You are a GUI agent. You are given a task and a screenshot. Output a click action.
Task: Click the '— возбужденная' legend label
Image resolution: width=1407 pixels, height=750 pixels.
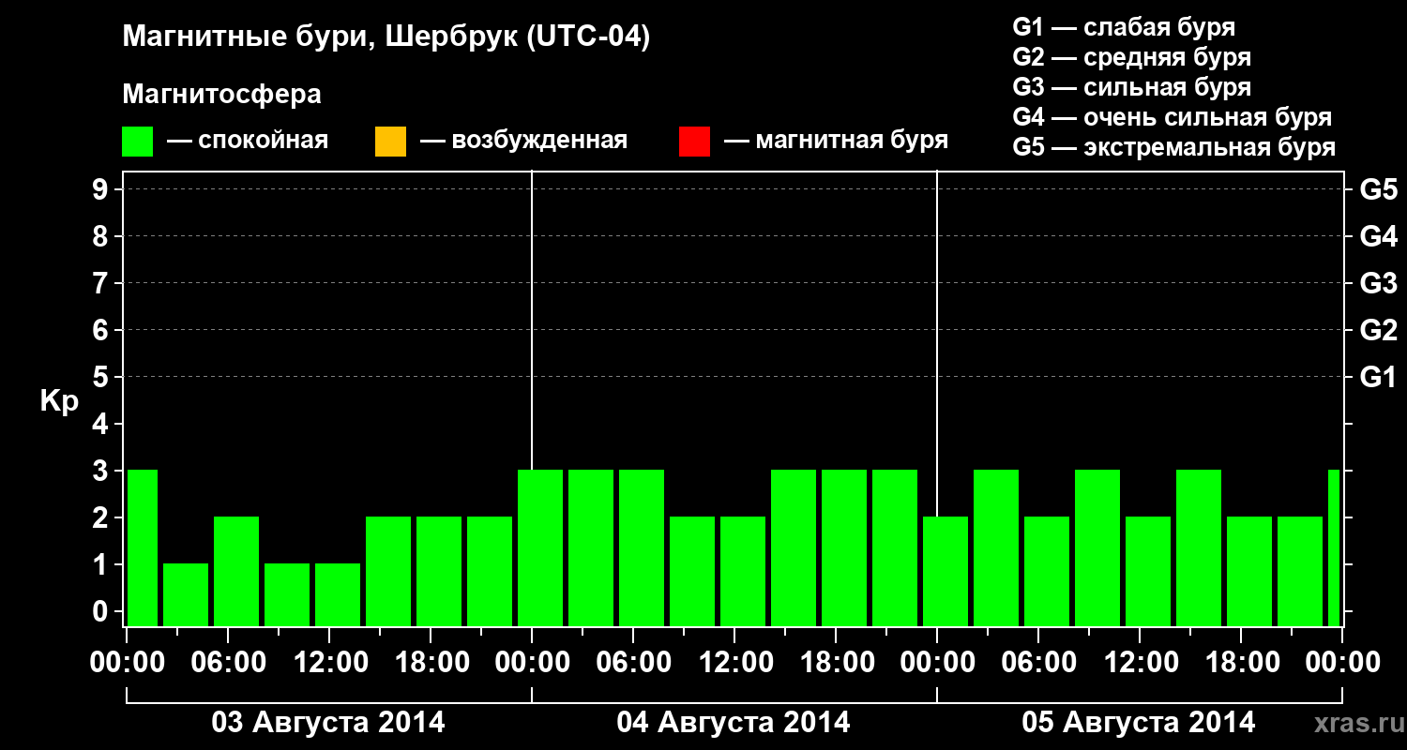[523, 142]
